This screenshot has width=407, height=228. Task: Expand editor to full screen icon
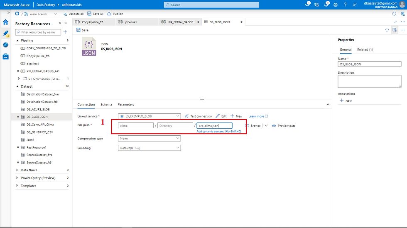coord(395,22)
